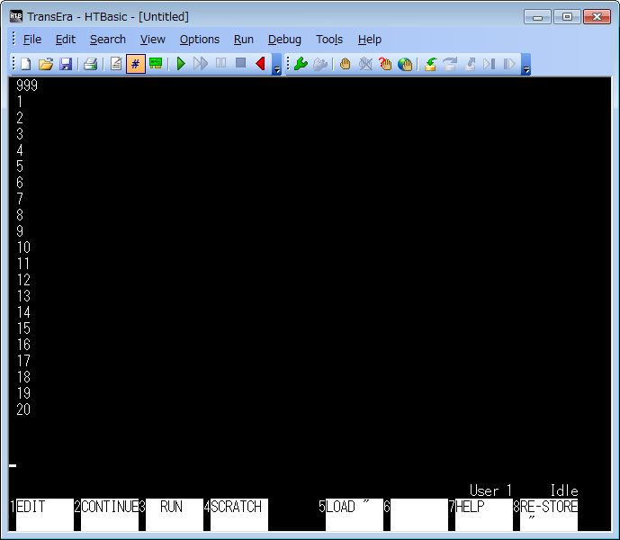Click the green wrench debug icon
The image size is (620, 540).
pyautogui.click(x=301, y=64)
